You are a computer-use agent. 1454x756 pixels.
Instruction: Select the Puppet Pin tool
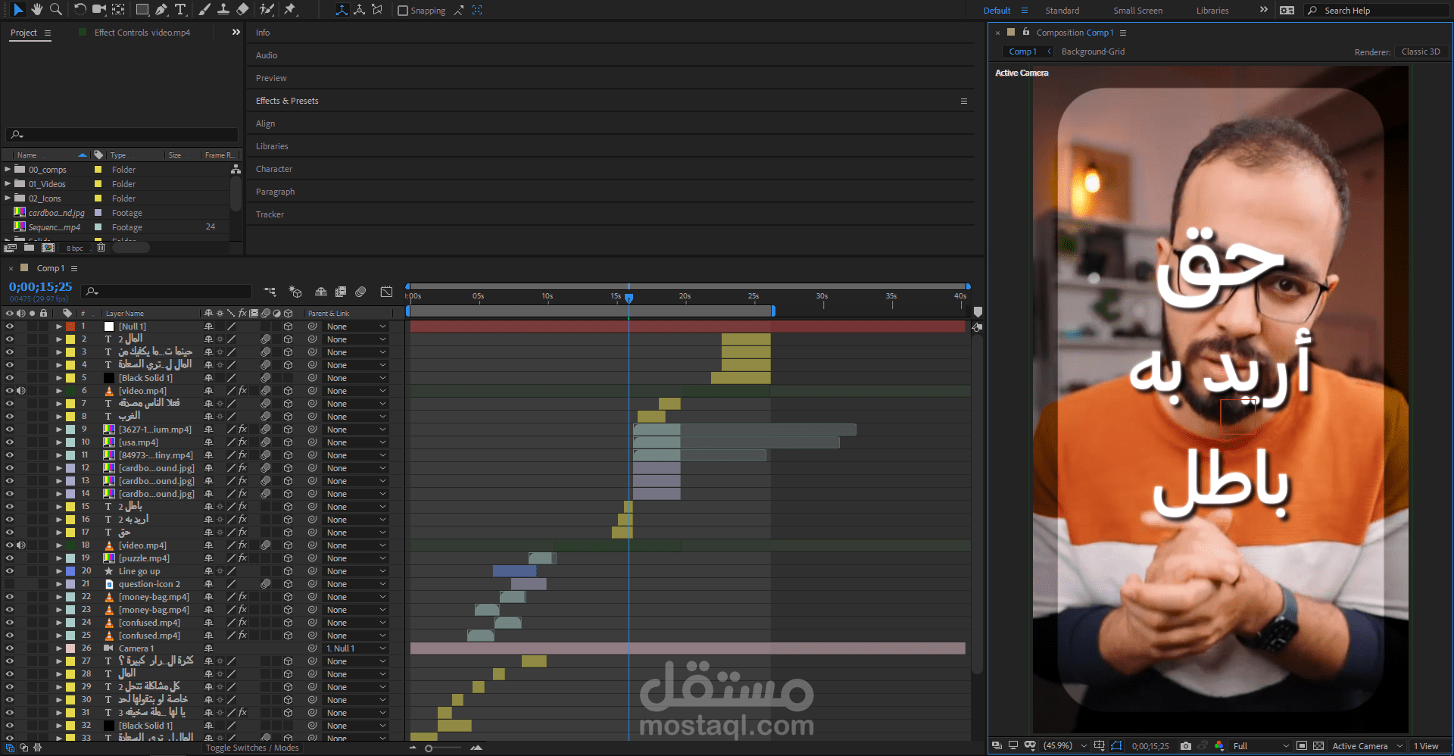tap(290, 10)
